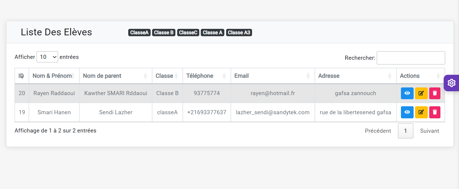Sort by Nom de parent column
Image resolution: width=459 pixels, height=189 pixels.
coord(115,76)
